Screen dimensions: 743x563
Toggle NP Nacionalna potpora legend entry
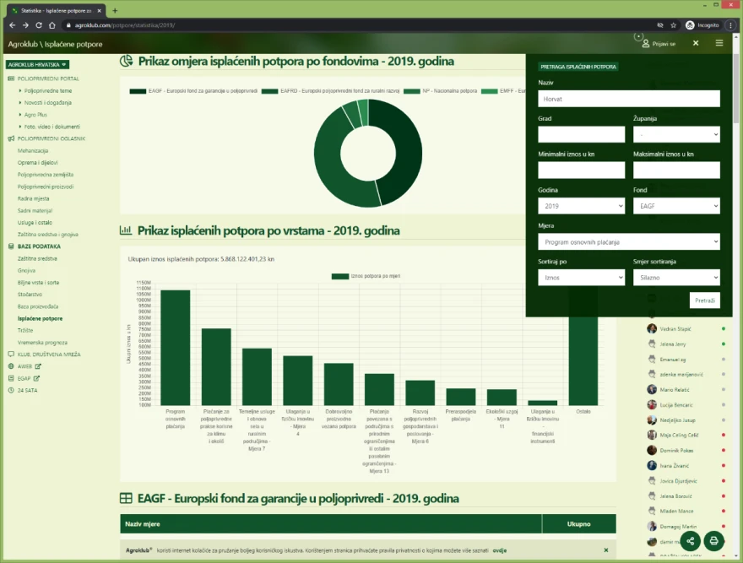(x=440, y=91)
